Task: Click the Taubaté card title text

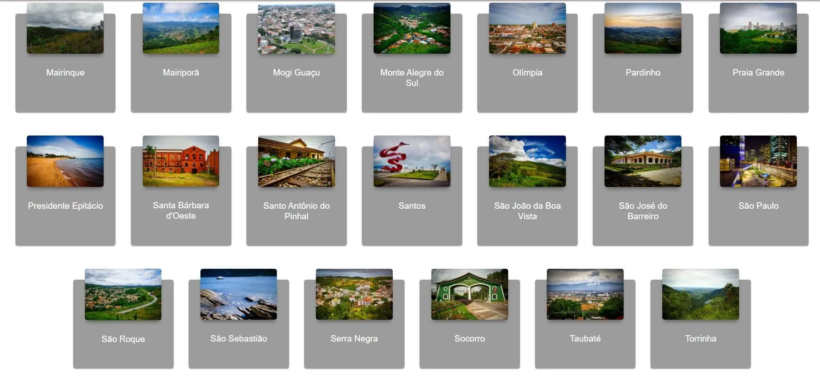Action: tap(585, 338)
